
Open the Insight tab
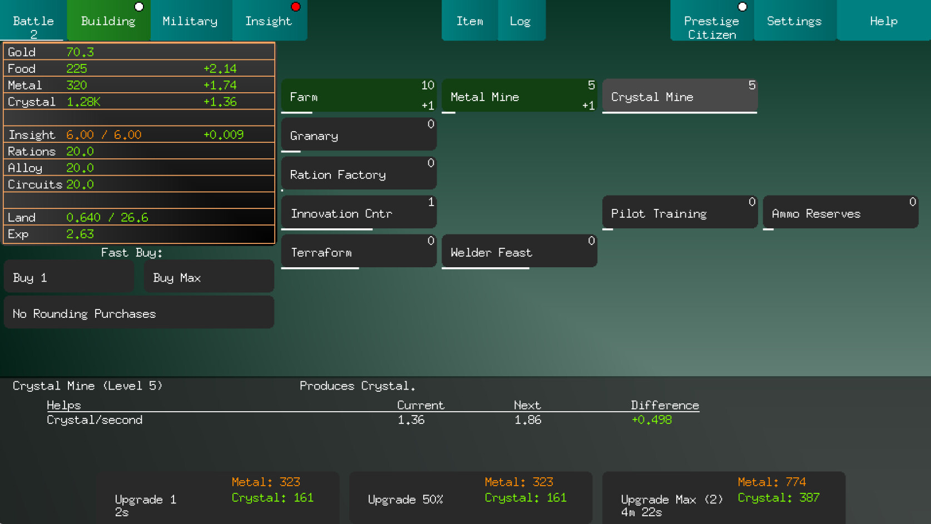coord(269,21)
